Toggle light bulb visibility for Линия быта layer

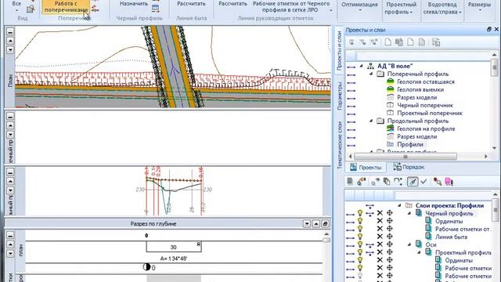point(360,237)
